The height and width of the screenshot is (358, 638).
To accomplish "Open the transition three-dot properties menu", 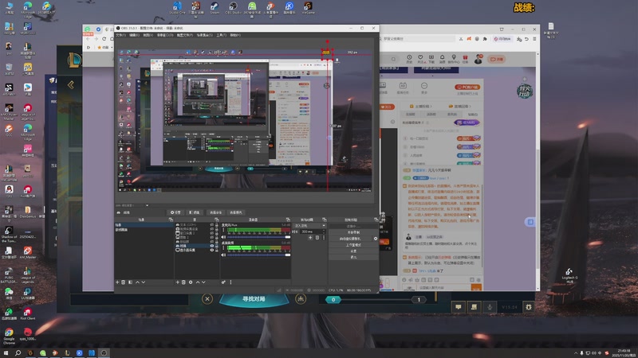I will tap(324, 238).
